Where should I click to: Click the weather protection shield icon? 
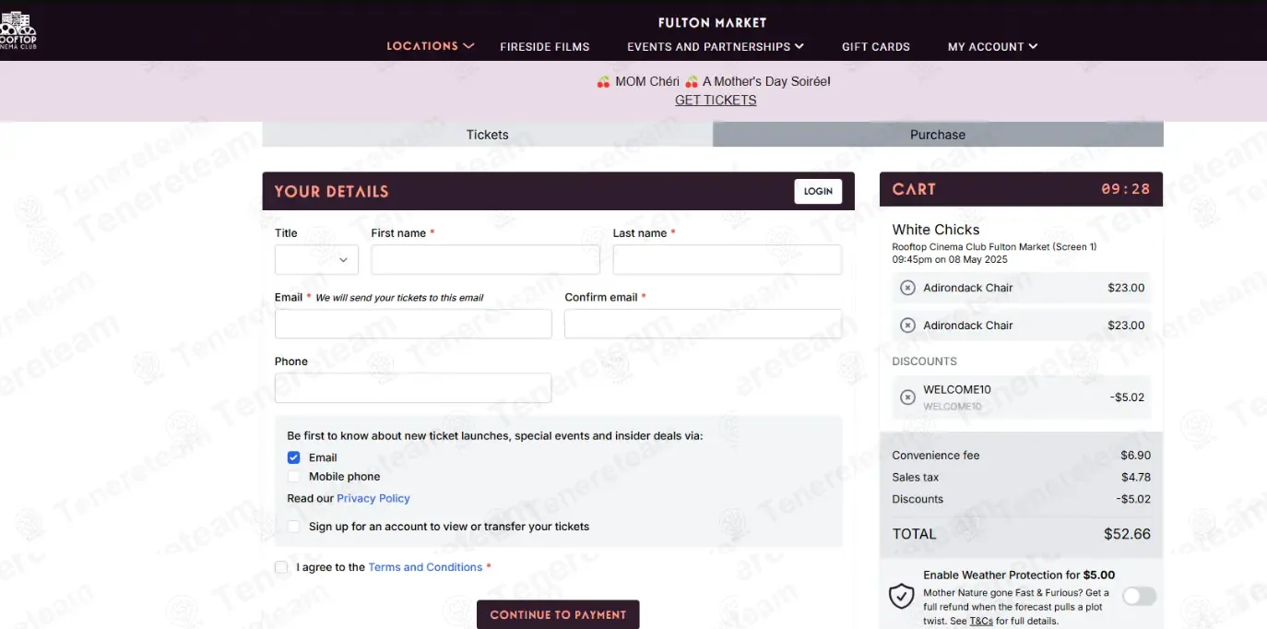coord(901,596)
